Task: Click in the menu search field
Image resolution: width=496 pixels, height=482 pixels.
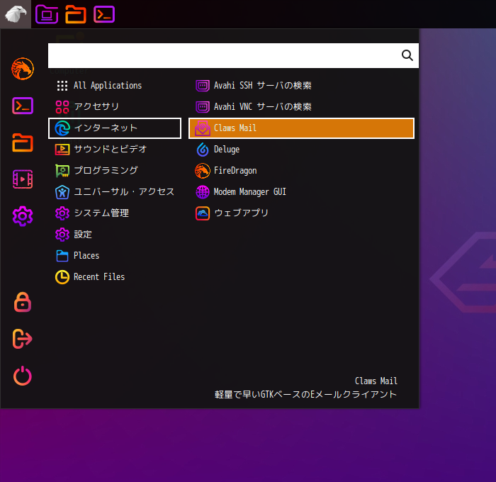Action: 233,55
